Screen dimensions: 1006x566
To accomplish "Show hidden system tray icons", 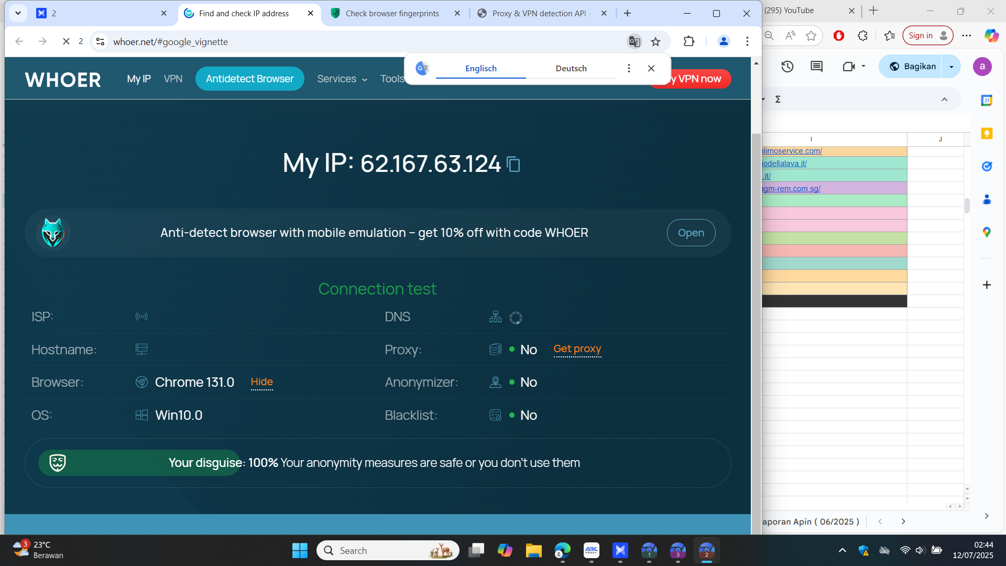I will (842, 550).
